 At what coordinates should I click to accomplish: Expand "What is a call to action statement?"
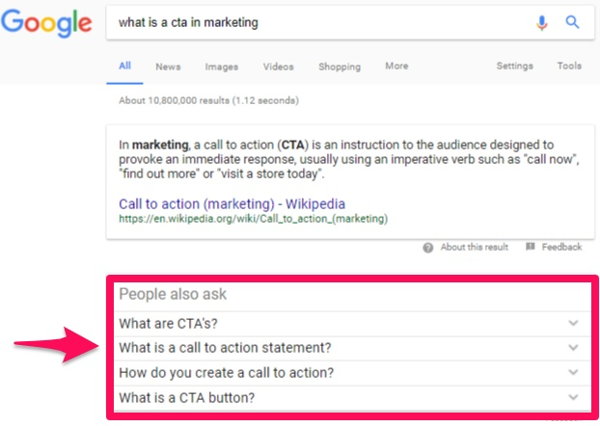[x=575, y=348]
